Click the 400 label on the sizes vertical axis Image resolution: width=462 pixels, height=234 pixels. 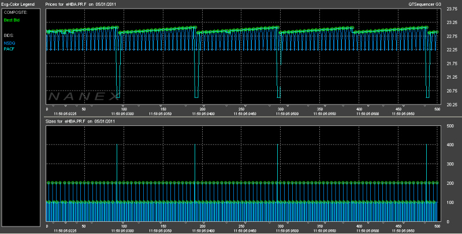(x=450, y=145)
